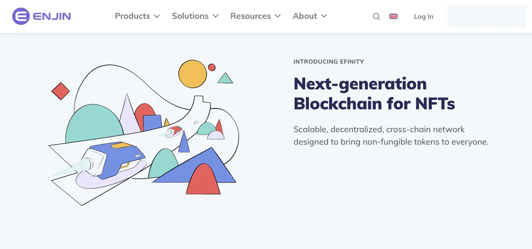
Task: Open search with the magnifier icon
Action: [376, 16]
